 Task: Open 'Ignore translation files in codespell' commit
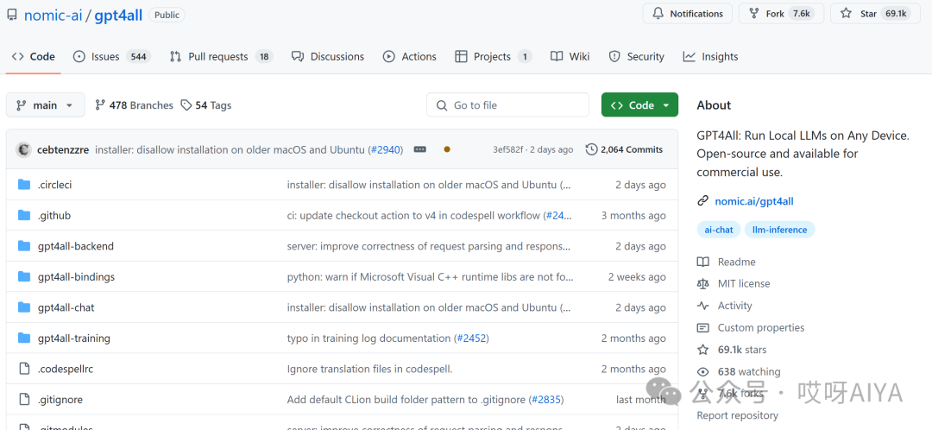(x=369, y=370)
